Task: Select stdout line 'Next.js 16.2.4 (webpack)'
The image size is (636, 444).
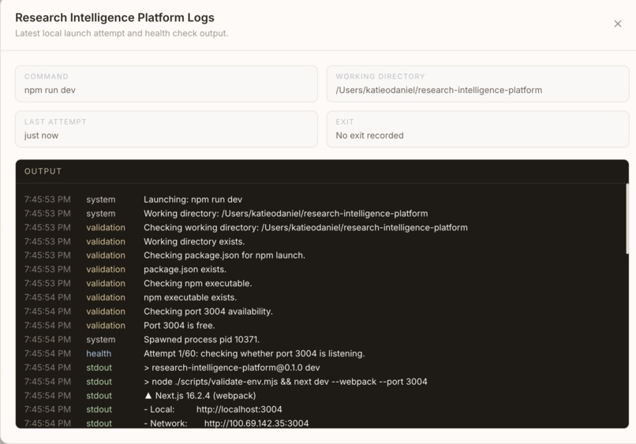Action: click(200, 396)
